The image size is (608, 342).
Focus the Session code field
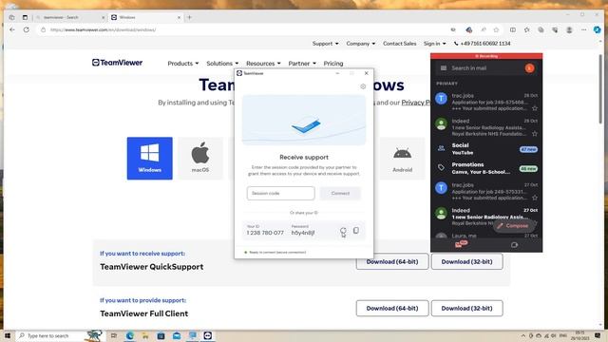coord(281,193)
